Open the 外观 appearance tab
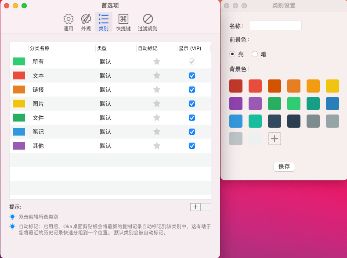347x258 pixels. [x=86, y=22]
